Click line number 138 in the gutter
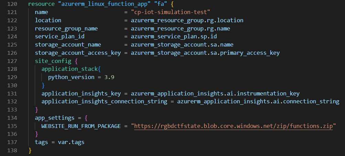The image size is (345, 156). 12,151
